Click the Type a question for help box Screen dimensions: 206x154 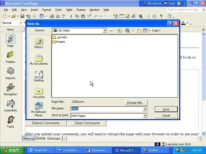[185, 10]
